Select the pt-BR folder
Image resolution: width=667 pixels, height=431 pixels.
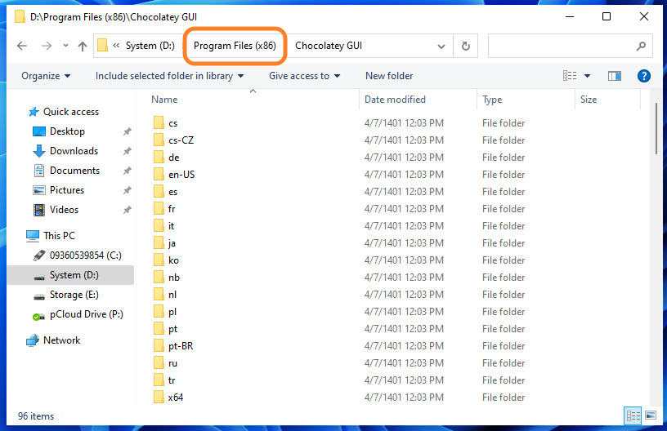point(181,346)
